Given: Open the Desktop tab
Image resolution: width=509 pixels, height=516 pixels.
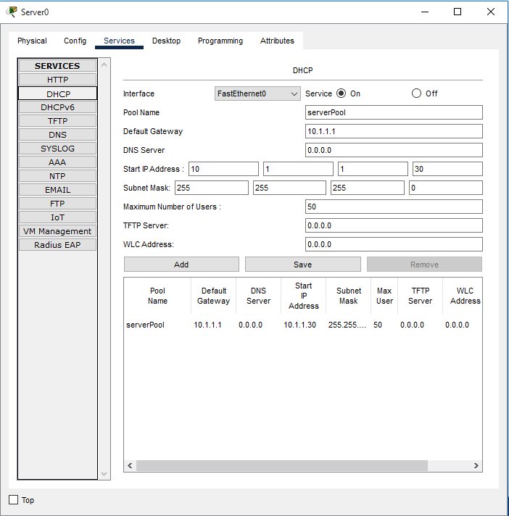Looking at the screenshot, I should tap(166, 41).
